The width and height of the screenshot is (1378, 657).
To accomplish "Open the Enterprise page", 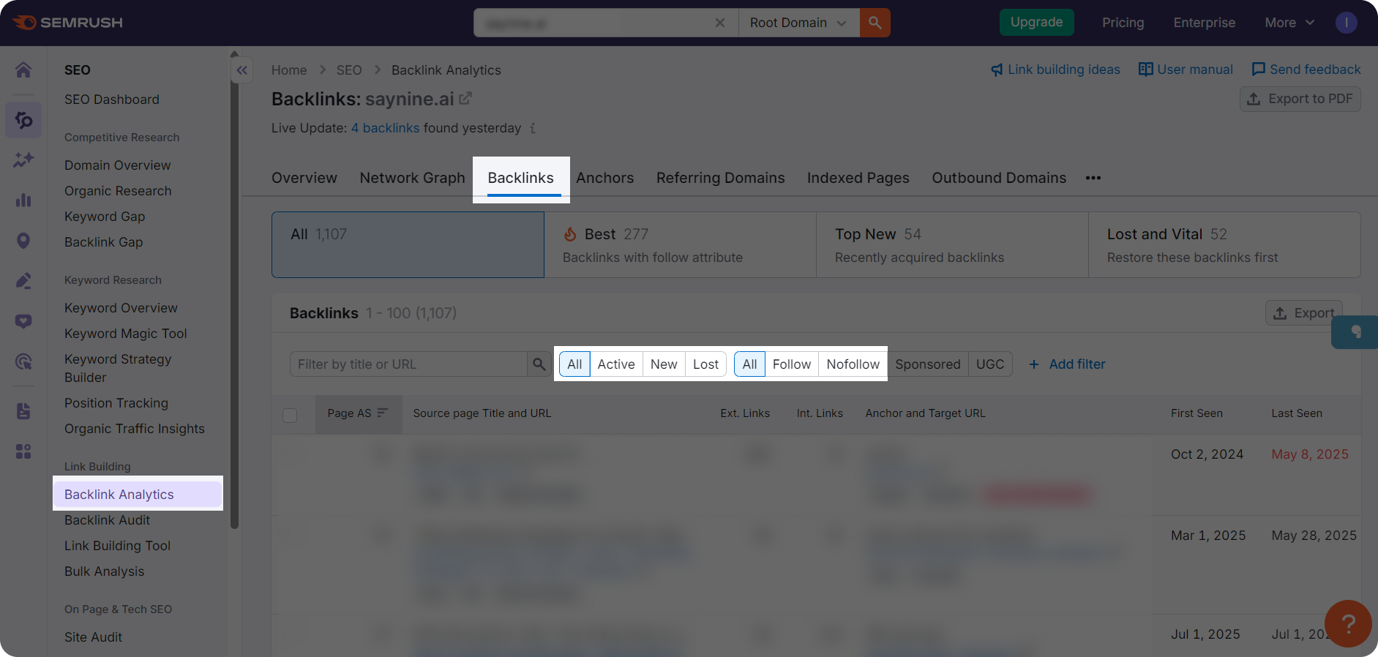I will [1204, 23].
